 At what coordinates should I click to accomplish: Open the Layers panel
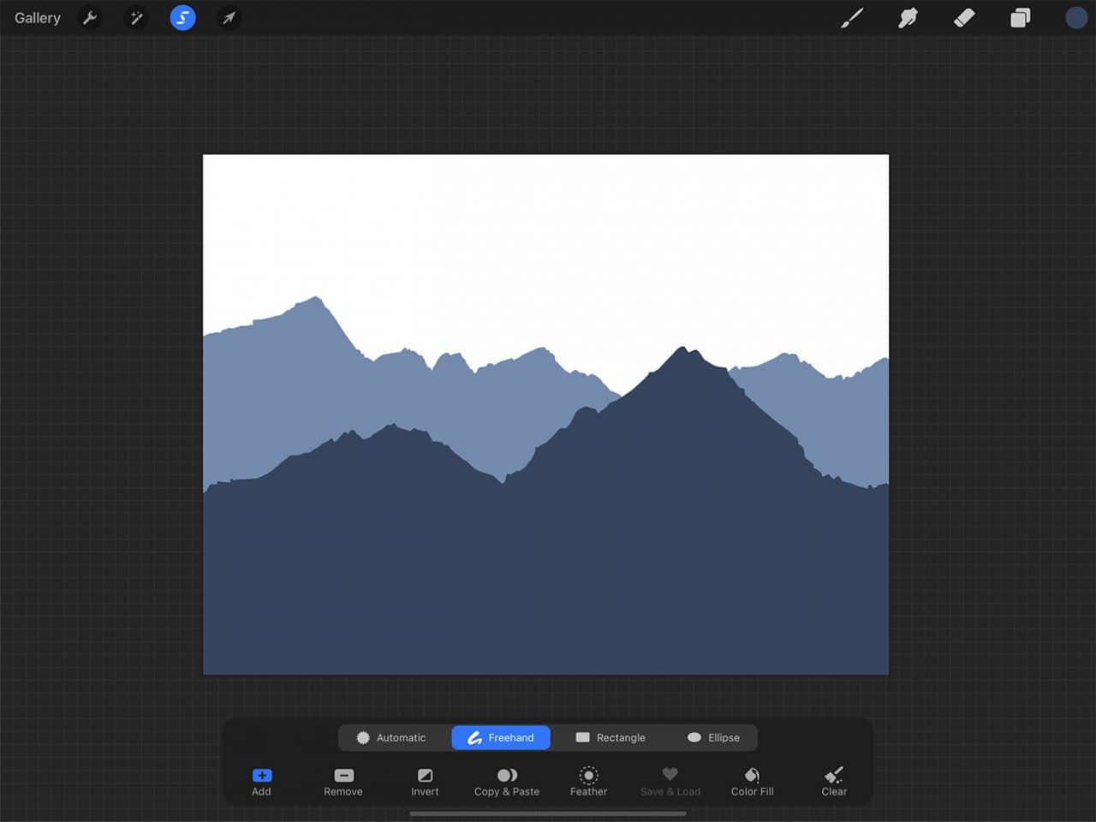click(1020, 17)
